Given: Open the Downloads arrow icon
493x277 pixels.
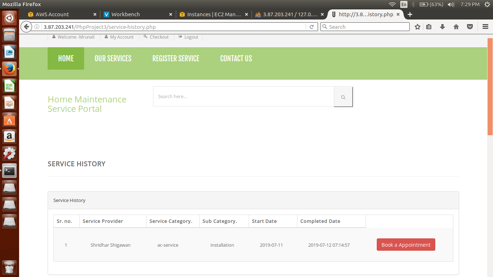Looking at the screenshot, I should click(442, 27).
